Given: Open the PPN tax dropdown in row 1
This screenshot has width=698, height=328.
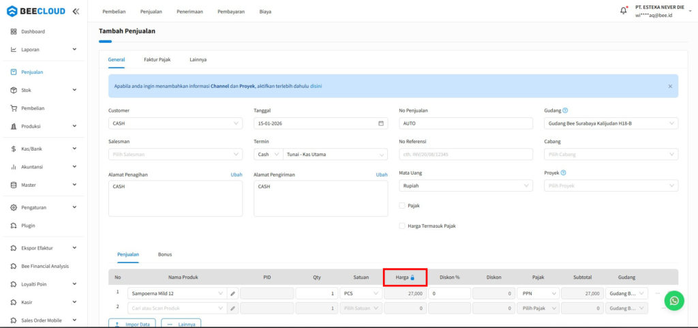Looking at the screenshot, I should point(538,293).
